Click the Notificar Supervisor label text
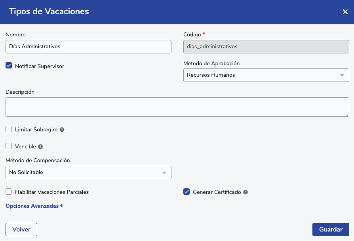354x241 pixels. (x=40, y=66)
